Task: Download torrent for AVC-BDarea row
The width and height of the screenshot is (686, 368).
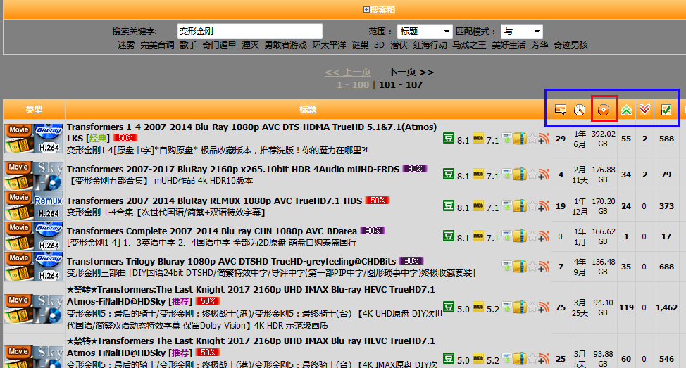Action: point(506,236)
